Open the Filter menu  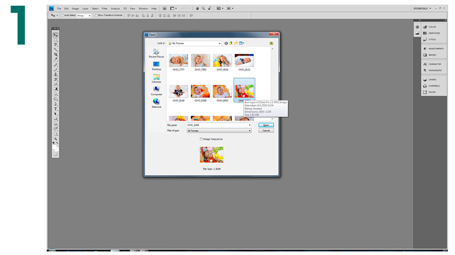pyautogui.click(x=105, y=8)
